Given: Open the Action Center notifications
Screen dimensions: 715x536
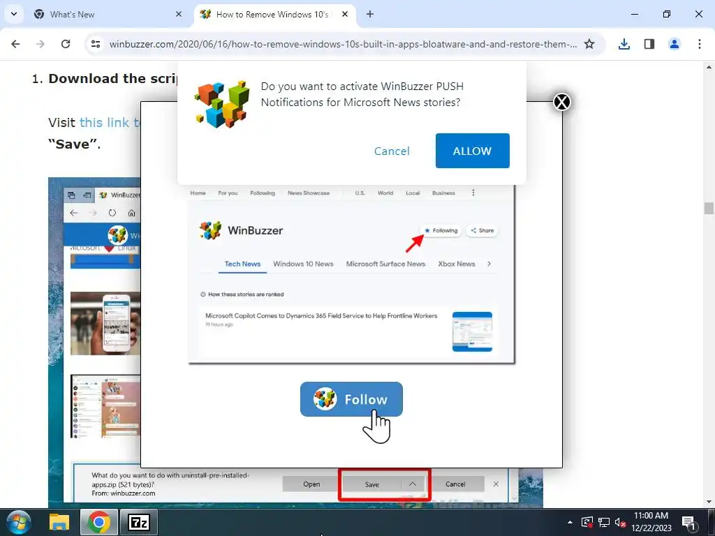Looking at the screenshot, I should [688, 522].
